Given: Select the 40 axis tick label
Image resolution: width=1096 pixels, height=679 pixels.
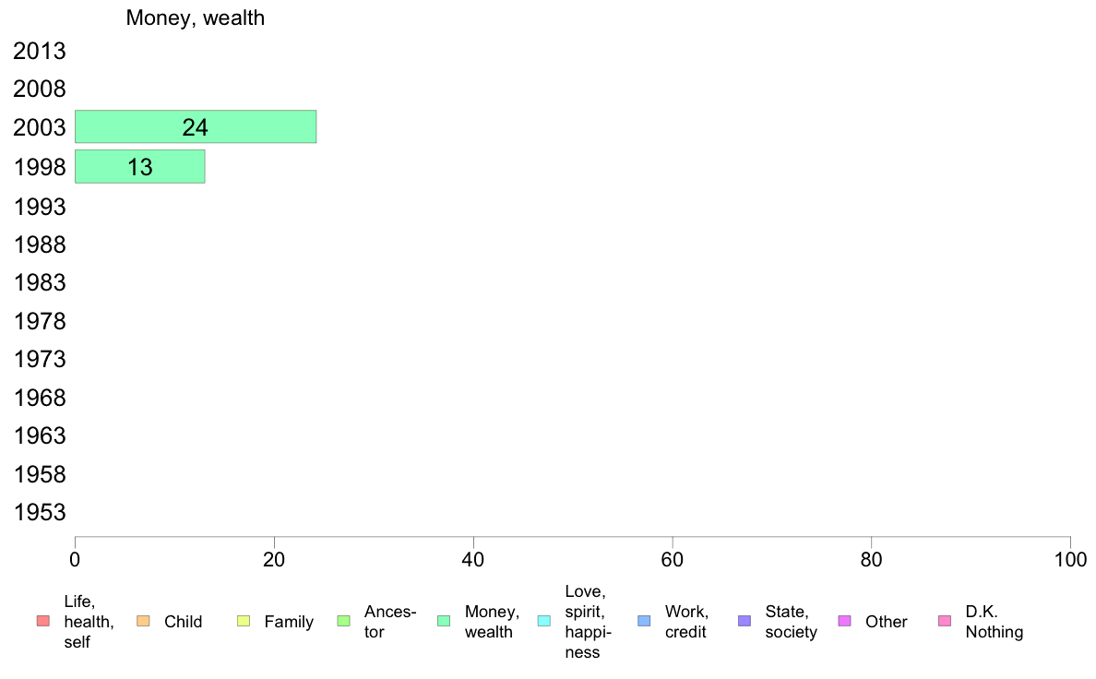Looking at the screenshot, I should coord(473,559).
